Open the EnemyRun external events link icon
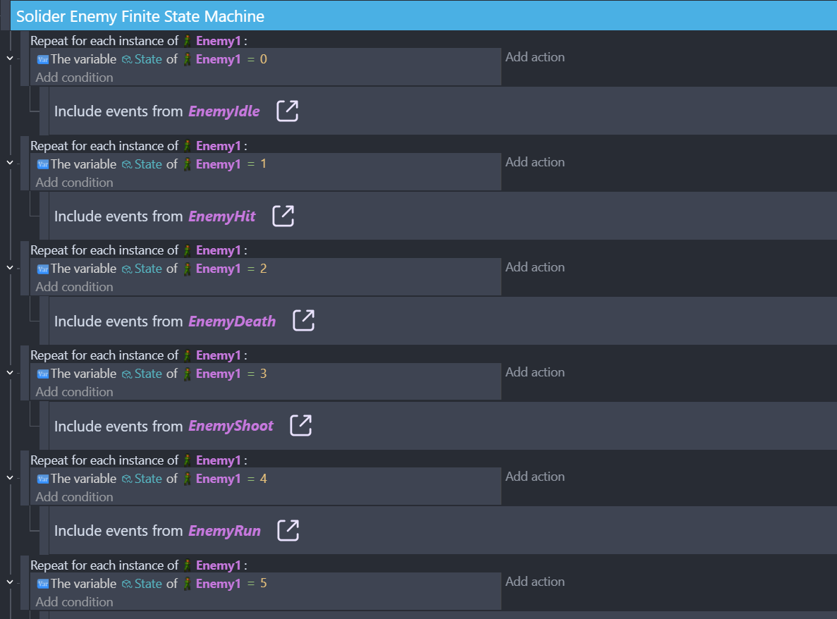Screen dimensions: 837x619 [x=288, y=530]
